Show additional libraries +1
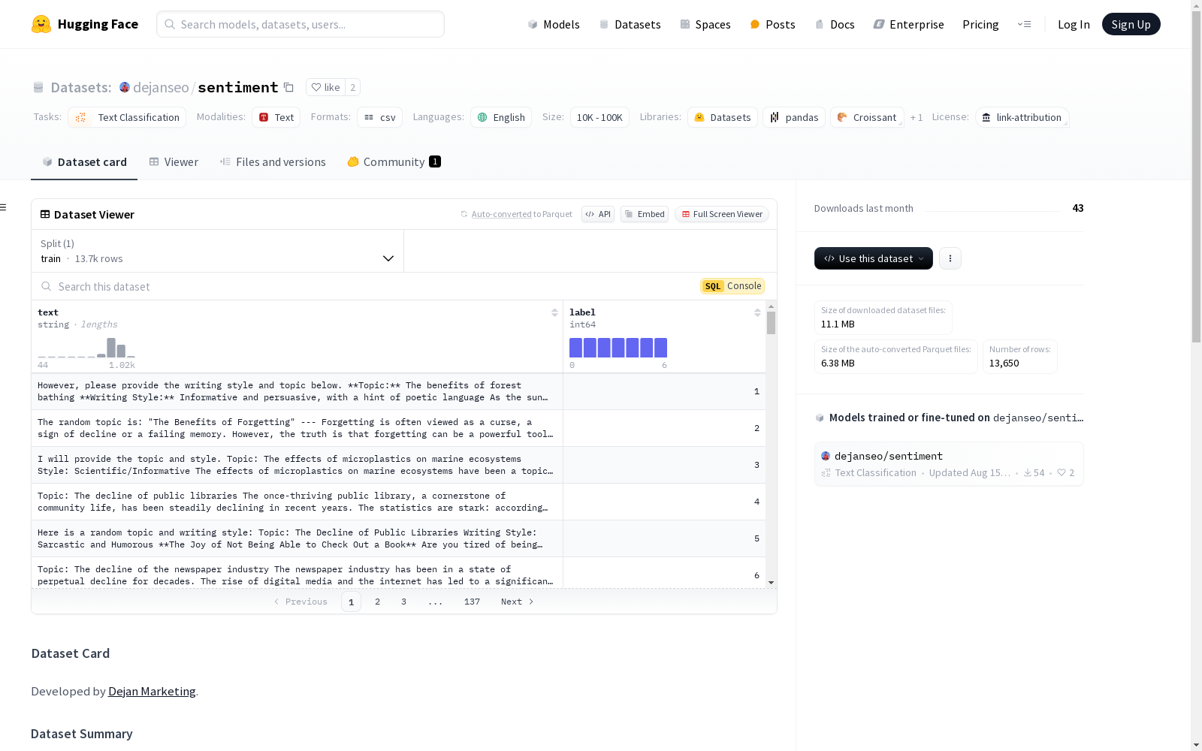The width and height of the screenshot is (1202, 751). [x=917, y=117]
